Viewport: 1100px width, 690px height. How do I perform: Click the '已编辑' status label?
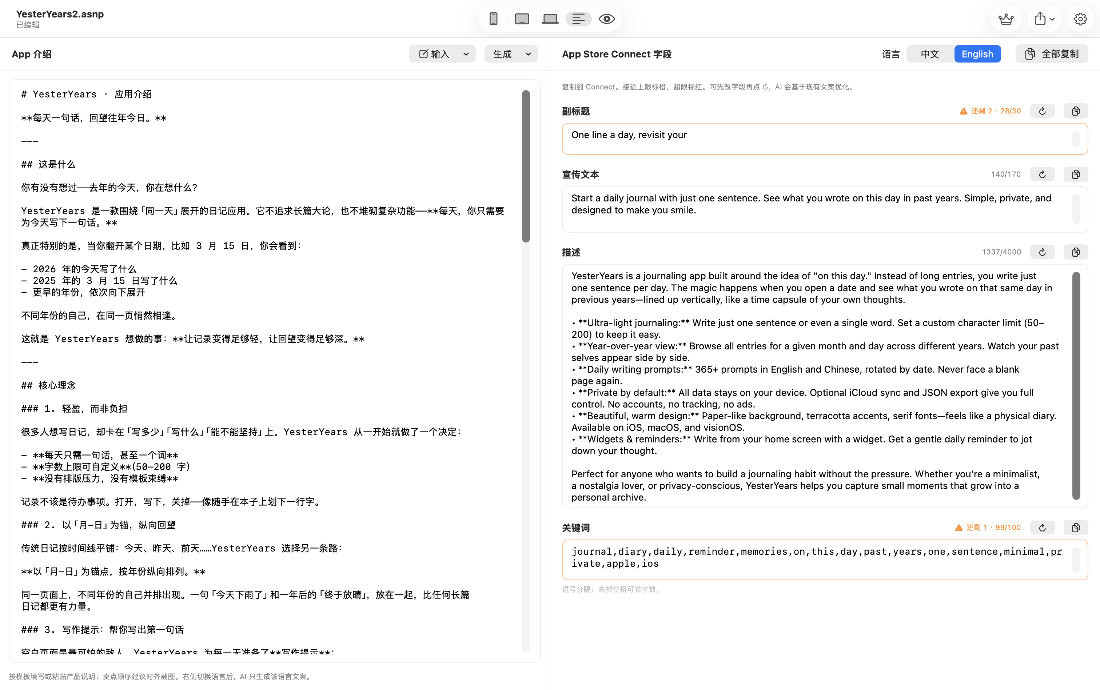click(28, 25)
